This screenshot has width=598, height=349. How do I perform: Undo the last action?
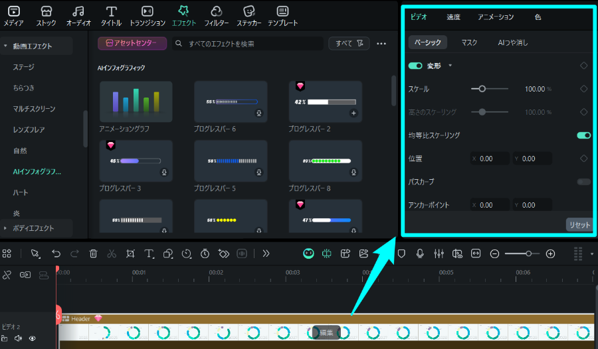(x=56, y=253)
